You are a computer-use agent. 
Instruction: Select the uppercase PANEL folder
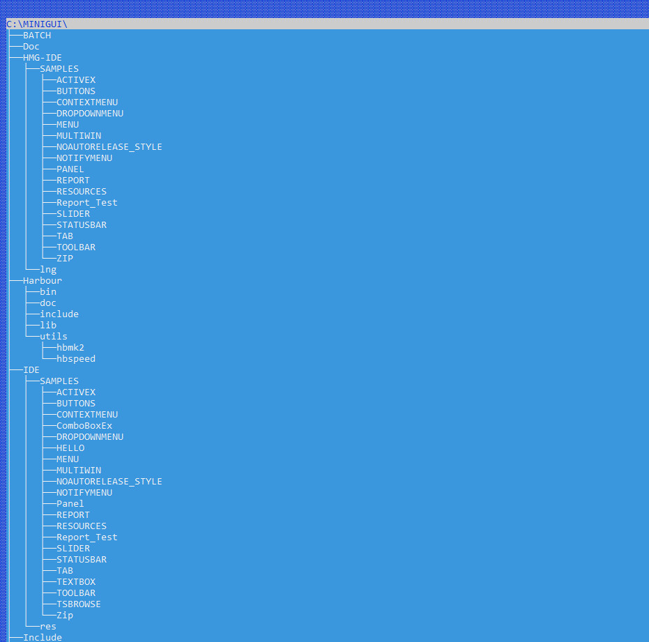click(x=70, y=169)
